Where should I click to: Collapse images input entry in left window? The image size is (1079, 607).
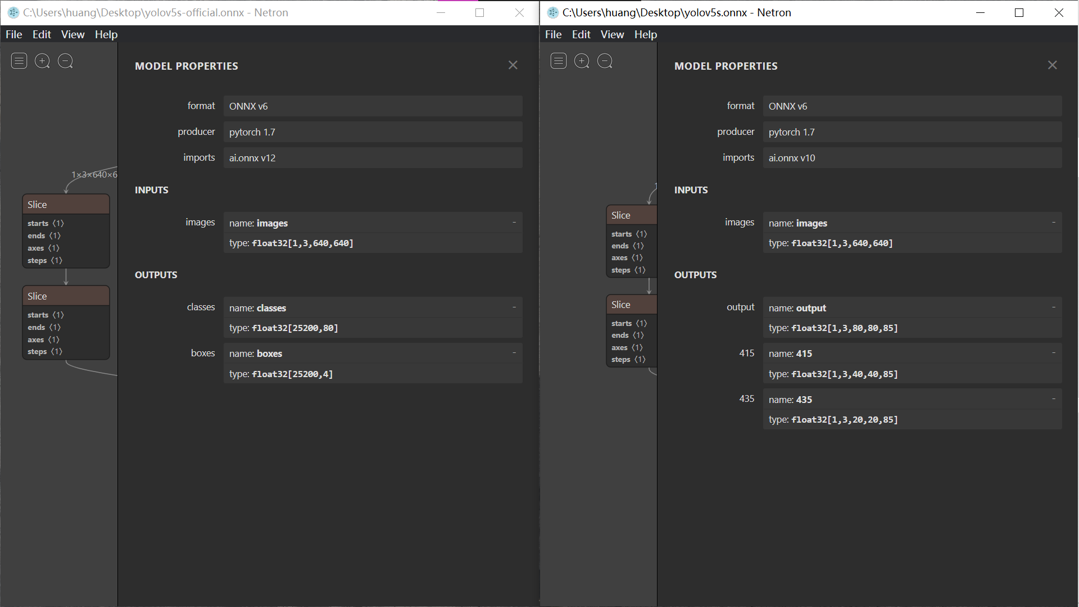514,223
